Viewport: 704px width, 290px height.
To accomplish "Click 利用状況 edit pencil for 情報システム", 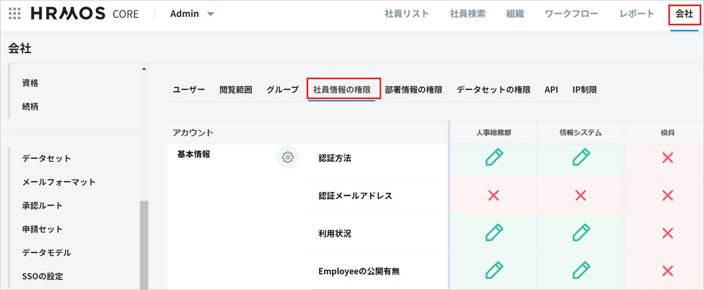I will point(580,233).
